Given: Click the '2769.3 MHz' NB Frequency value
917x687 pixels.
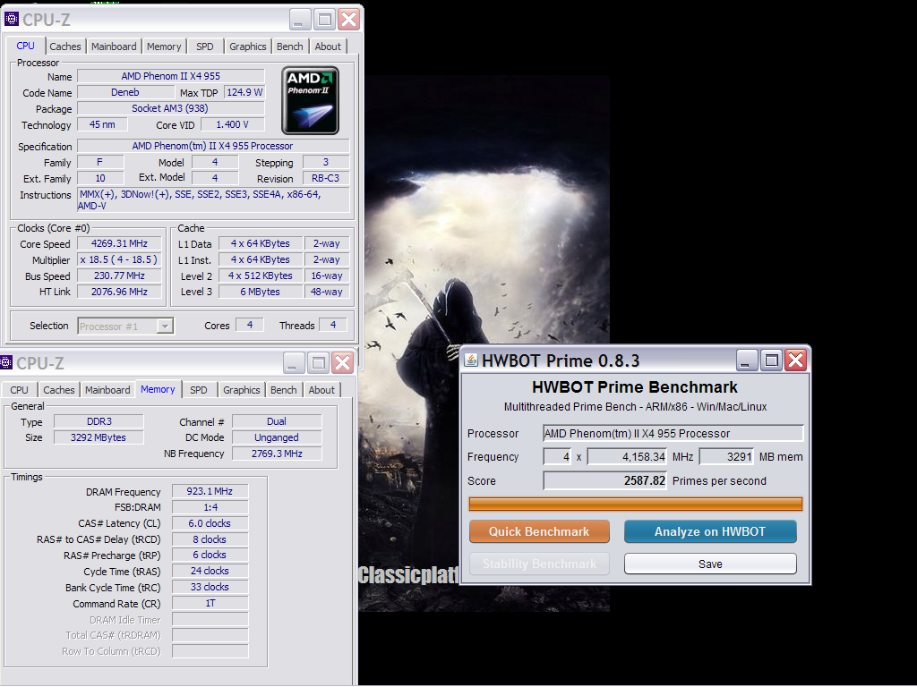Looking at the screenshot, I should click(277, 454).
